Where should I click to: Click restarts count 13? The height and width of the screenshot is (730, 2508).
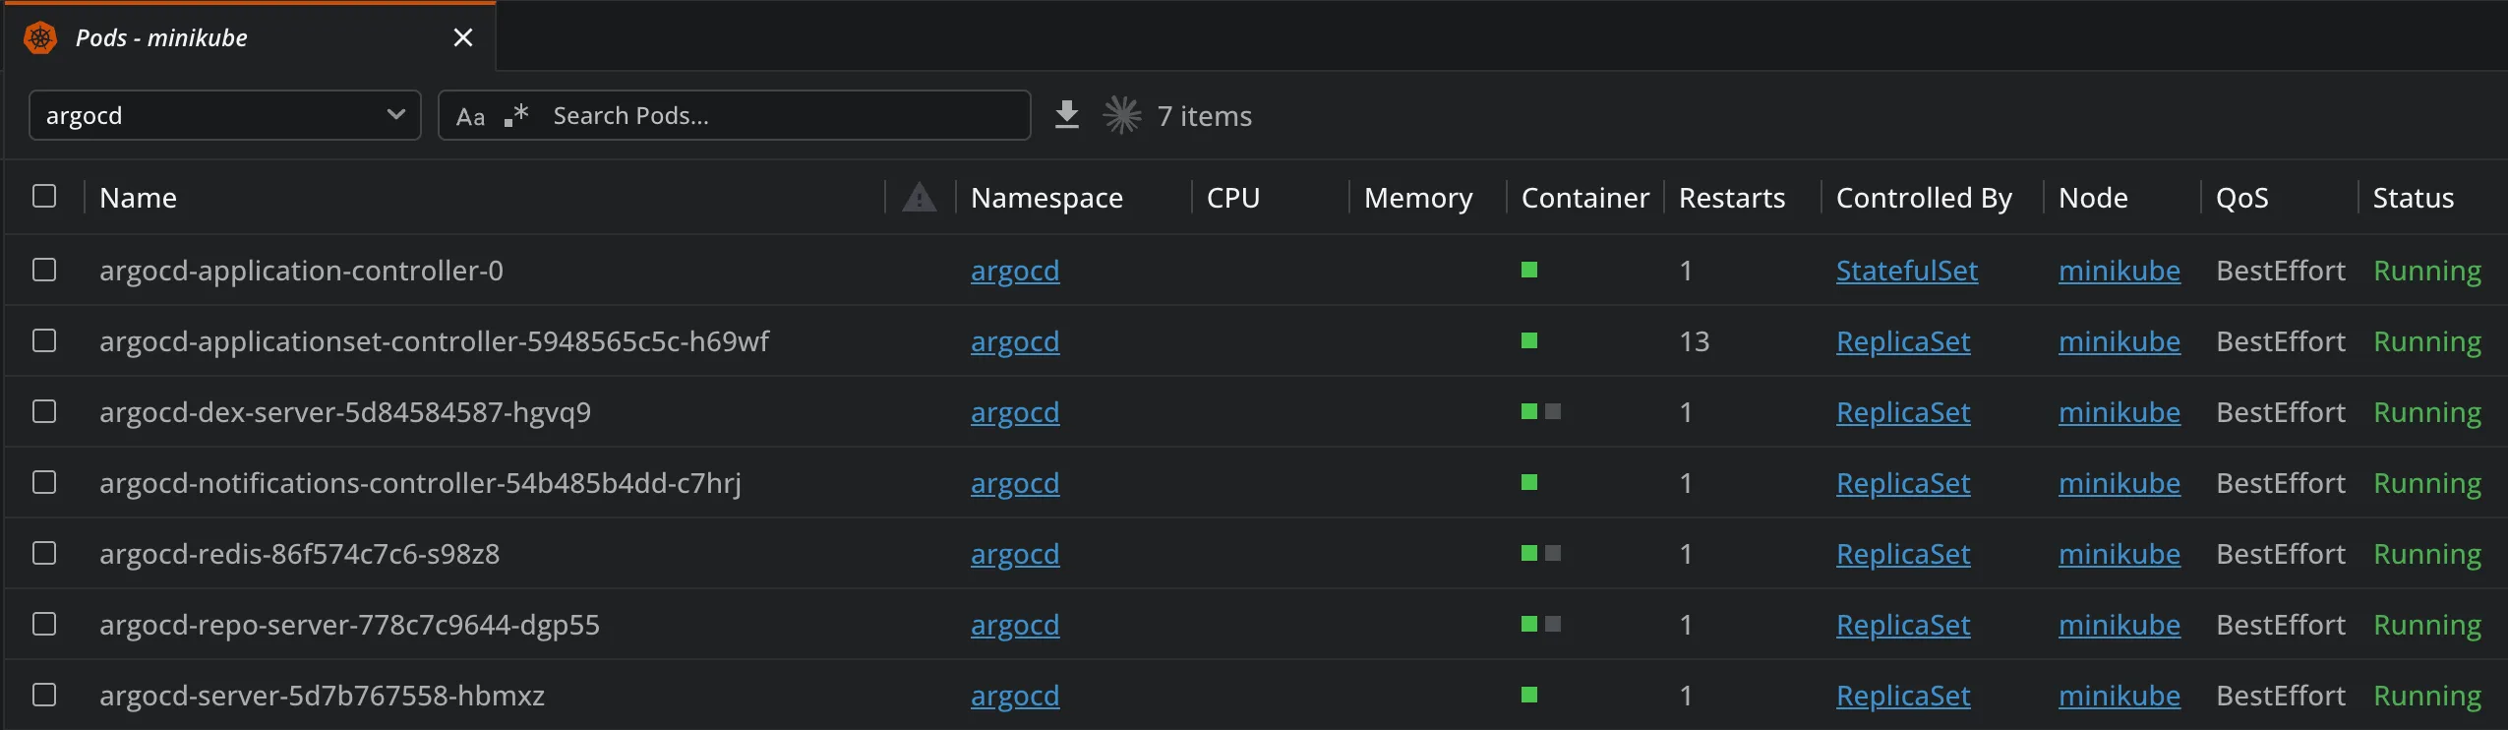click(x=1694, y=341)
